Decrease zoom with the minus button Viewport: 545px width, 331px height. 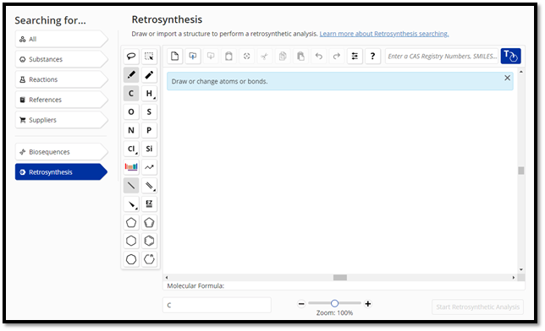301,304
